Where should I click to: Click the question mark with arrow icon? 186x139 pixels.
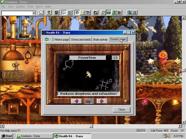(x=83, y=12)
